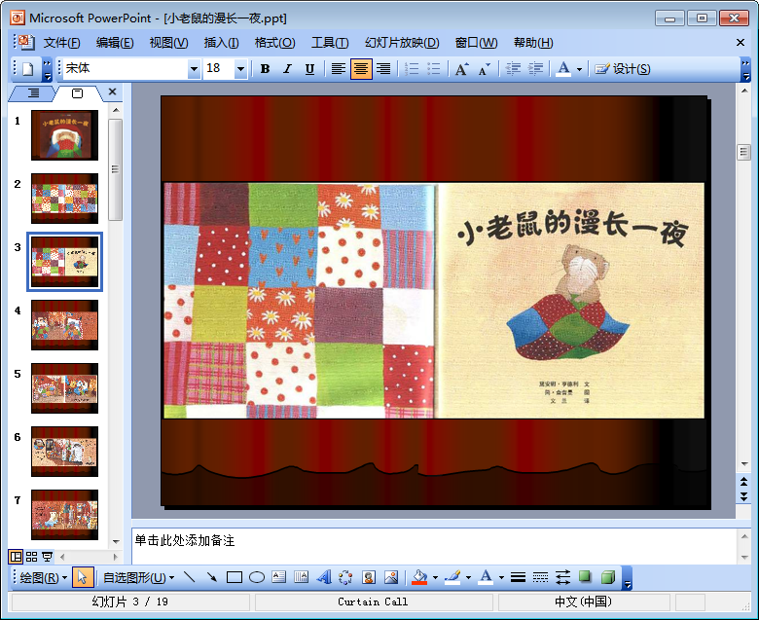759x620 pixels.
Task: Open the line color dropdown arrow
Action: tap(468, 577)
